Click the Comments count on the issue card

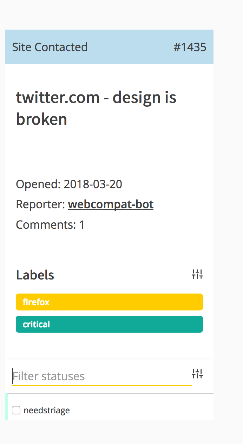pyautogui.click(x=50, y=224)
